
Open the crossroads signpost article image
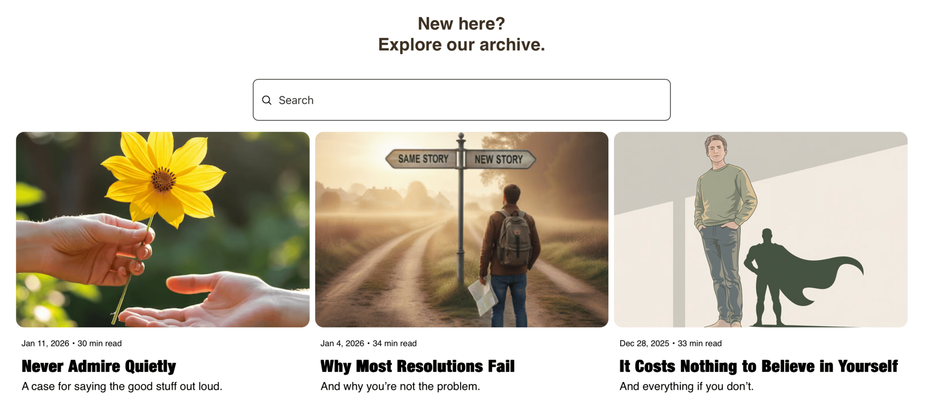coord(462,230)
